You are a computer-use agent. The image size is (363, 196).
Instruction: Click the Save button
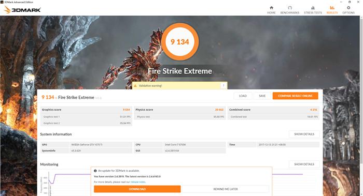point(262,96)
